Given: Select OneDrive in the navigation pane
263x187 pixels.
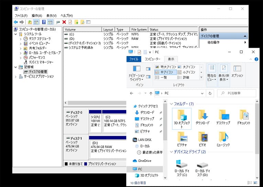Looking at the screenshot, I should tap(144, 161).
